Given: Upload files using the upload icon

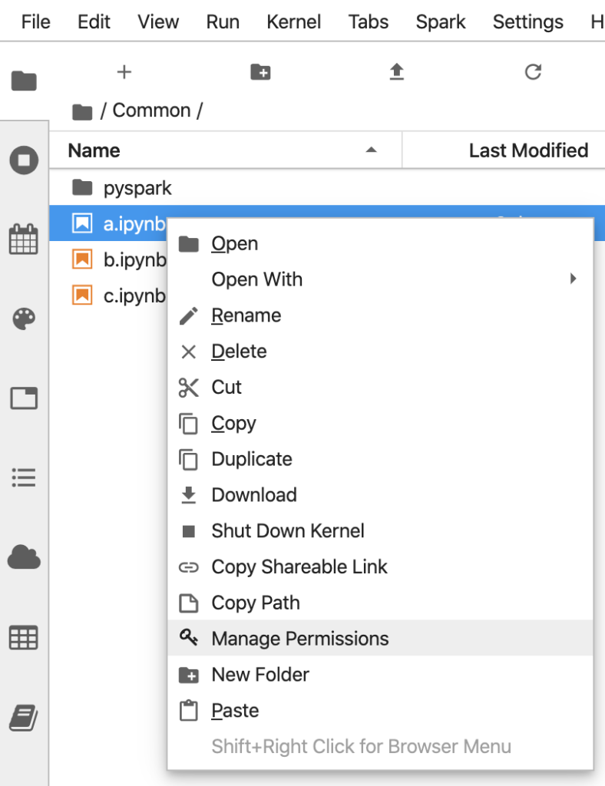Looking at the screenshot, I should (x=397, y=71).
